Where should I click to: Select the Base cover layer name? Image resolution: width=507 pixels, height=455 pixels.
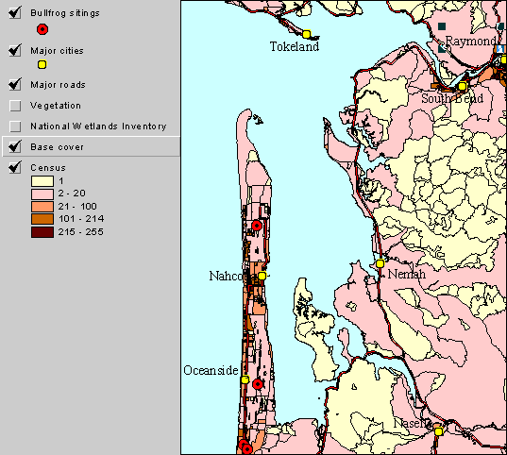(57, 147)
